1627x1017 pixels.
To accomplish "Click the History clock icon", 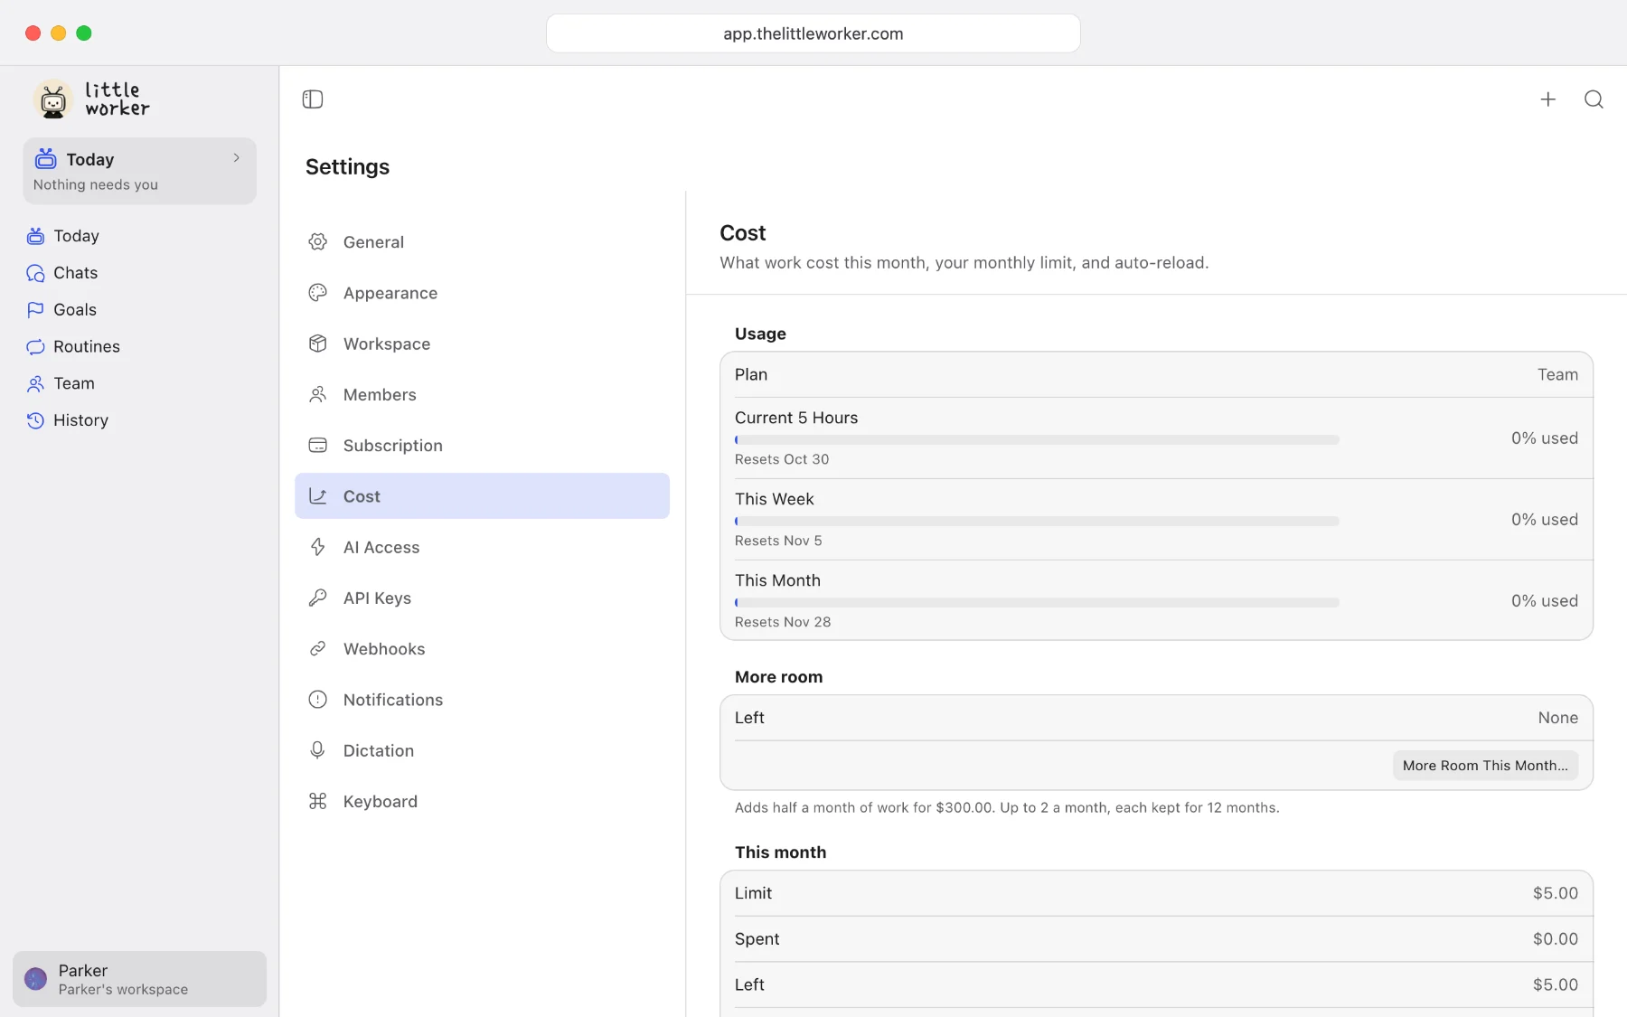I will (x=35, y=420).
